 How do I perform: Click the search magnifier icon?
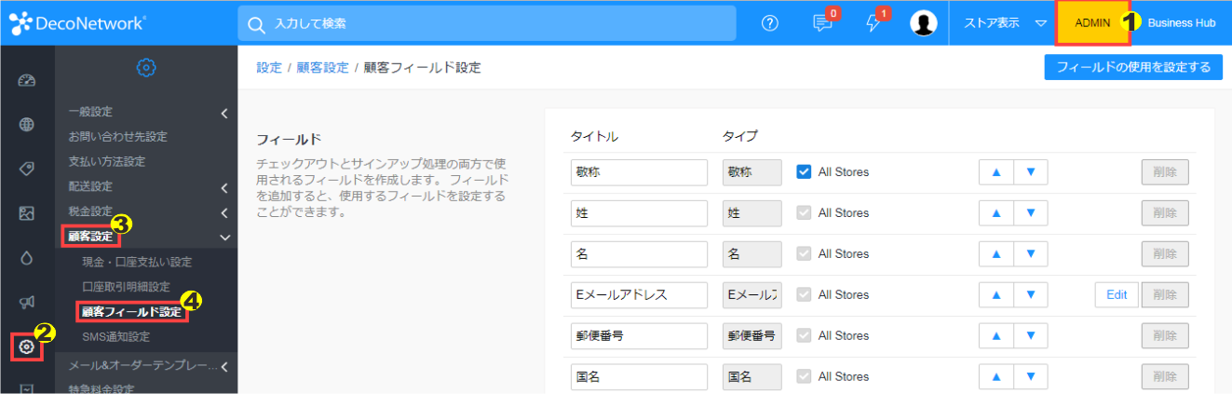(257, 23)
